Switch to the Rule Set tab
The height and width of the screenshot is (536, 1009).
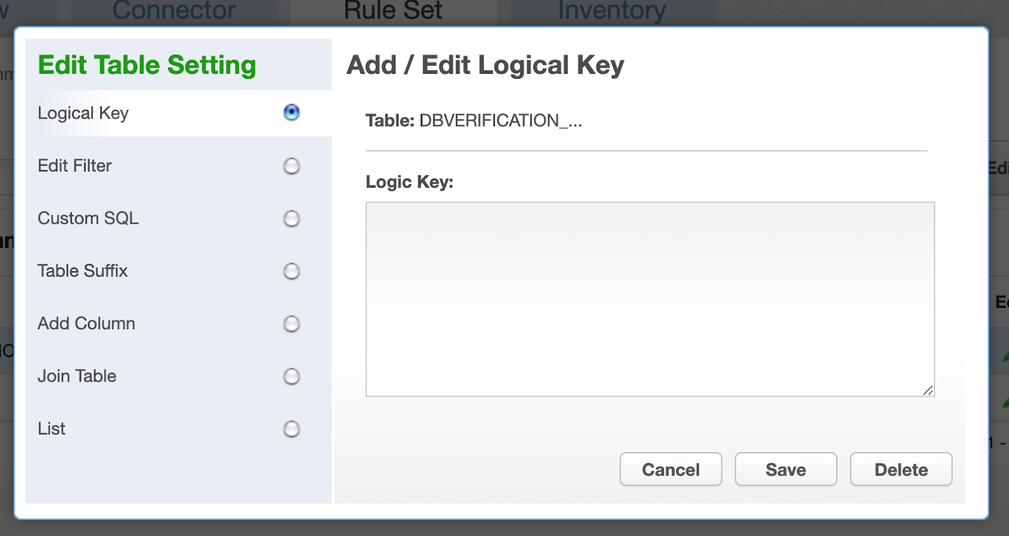[x=393, y=11]
